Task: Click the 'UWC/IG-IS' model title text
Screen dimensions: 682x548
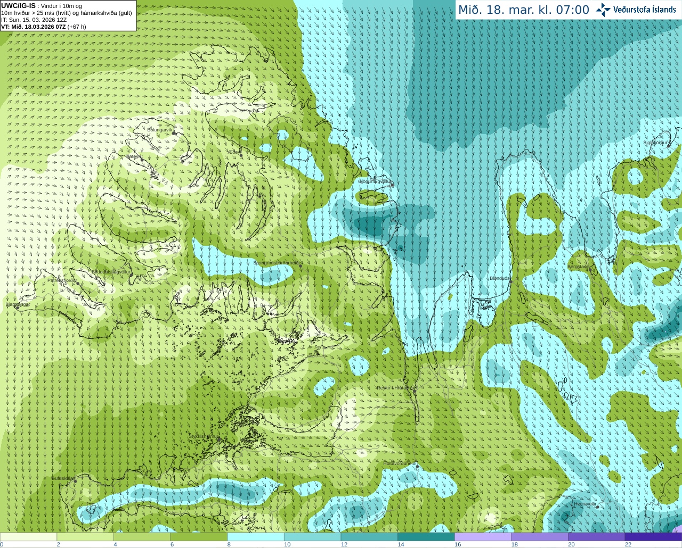Action: pyautogui.click(x=19, y=6)
